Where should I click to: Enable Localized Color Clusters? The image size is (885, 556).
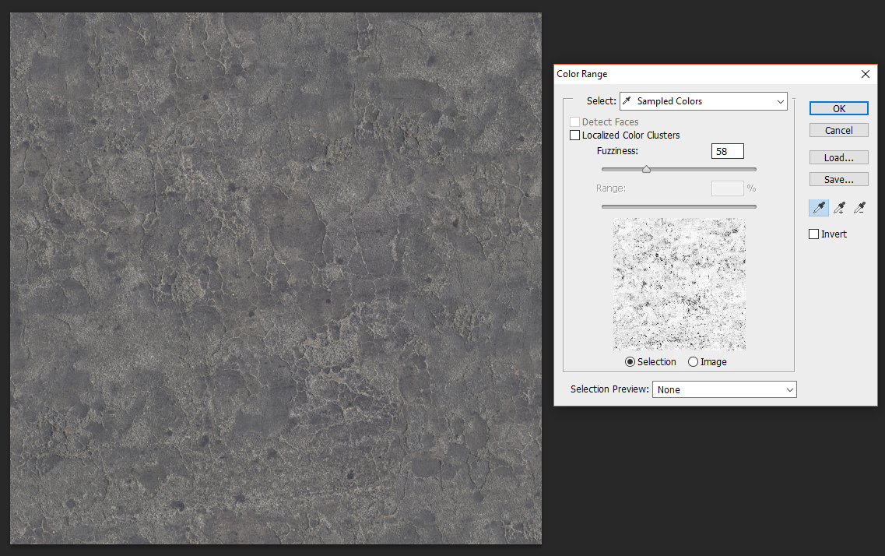pyautogui.click(x=575, y=134)
